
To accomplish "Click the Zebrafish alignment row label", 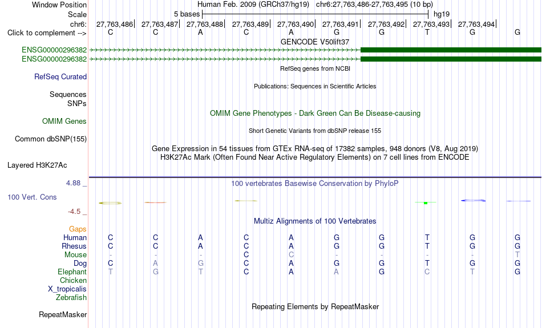I will click(x=71, y=297).
